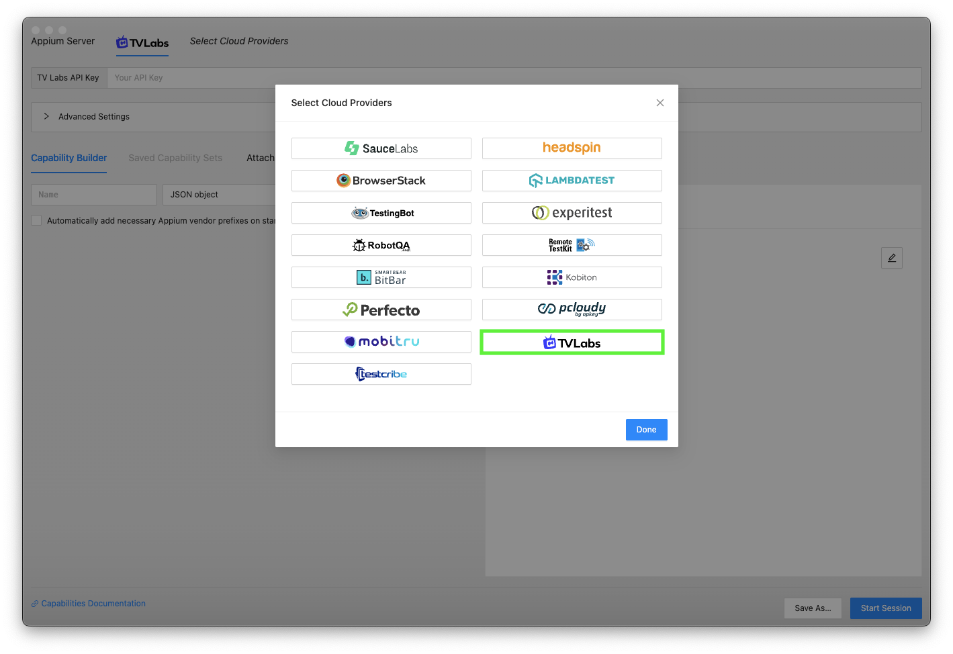Open the Select Cloud Providers tab
The height and width of the screenshot is (654, 953).
click(x=239, y=41)
